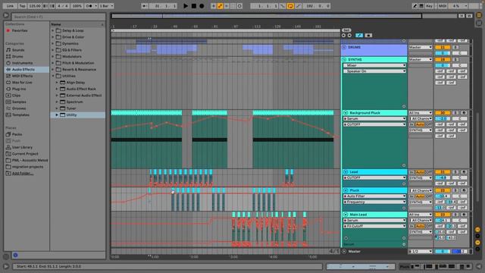Click the Add Folder link
This screenshot has height=273, width=485.
[x=22, y=174]
